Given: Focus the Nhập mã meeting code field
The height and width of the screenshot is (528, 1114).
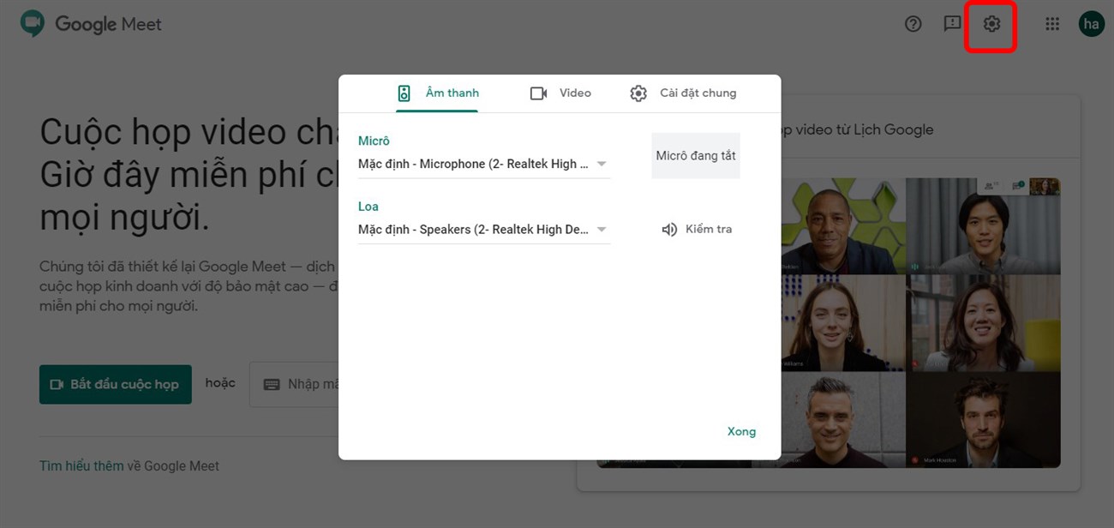Looking at the screenshot, I should (294, 384).
